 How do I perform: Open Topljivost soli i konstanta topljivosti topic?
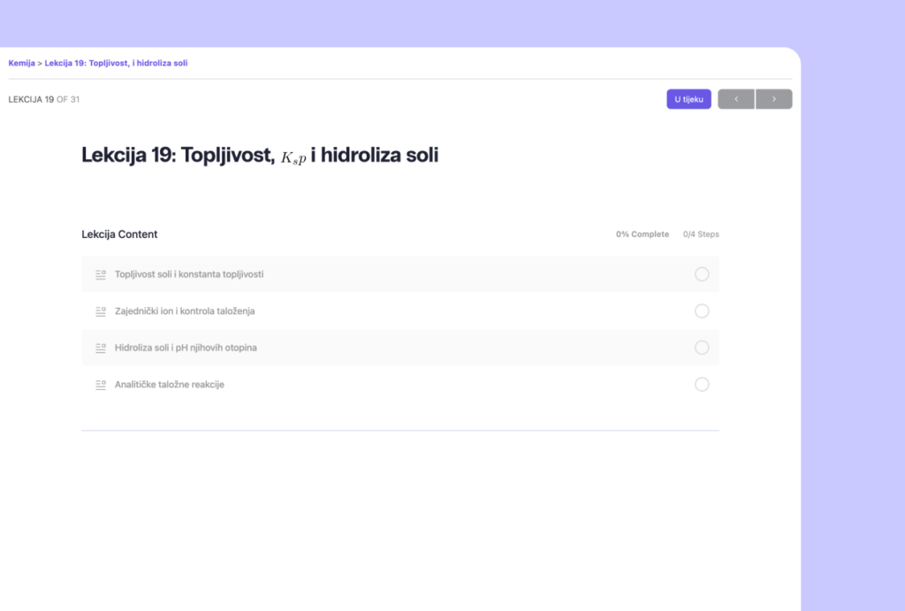189,274
